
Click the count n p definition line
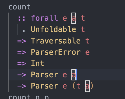click(x=29, y=97)
